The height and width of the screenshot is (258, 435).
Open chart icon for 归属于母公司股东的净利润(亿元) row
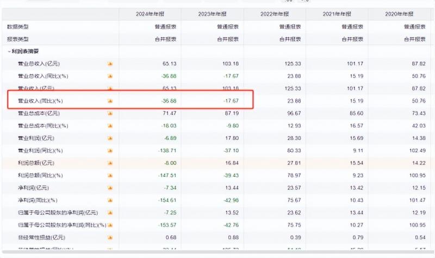[110, 212]
